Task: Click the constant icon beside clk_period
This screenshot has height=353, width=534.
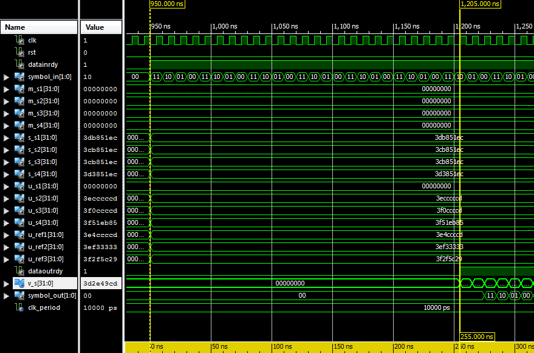Action: point(20,308)
